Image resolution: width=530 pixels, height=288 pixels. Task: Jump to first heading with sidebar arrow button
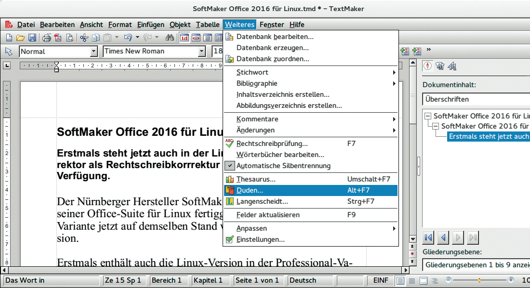tap(427, 237)
